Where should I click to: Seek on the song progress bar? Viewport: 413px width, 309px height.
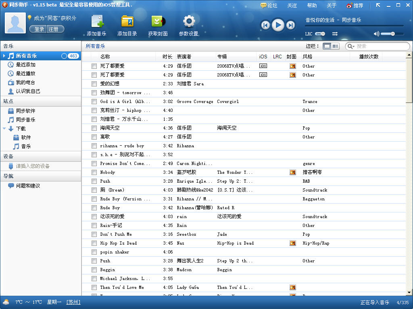coord(354,26)
